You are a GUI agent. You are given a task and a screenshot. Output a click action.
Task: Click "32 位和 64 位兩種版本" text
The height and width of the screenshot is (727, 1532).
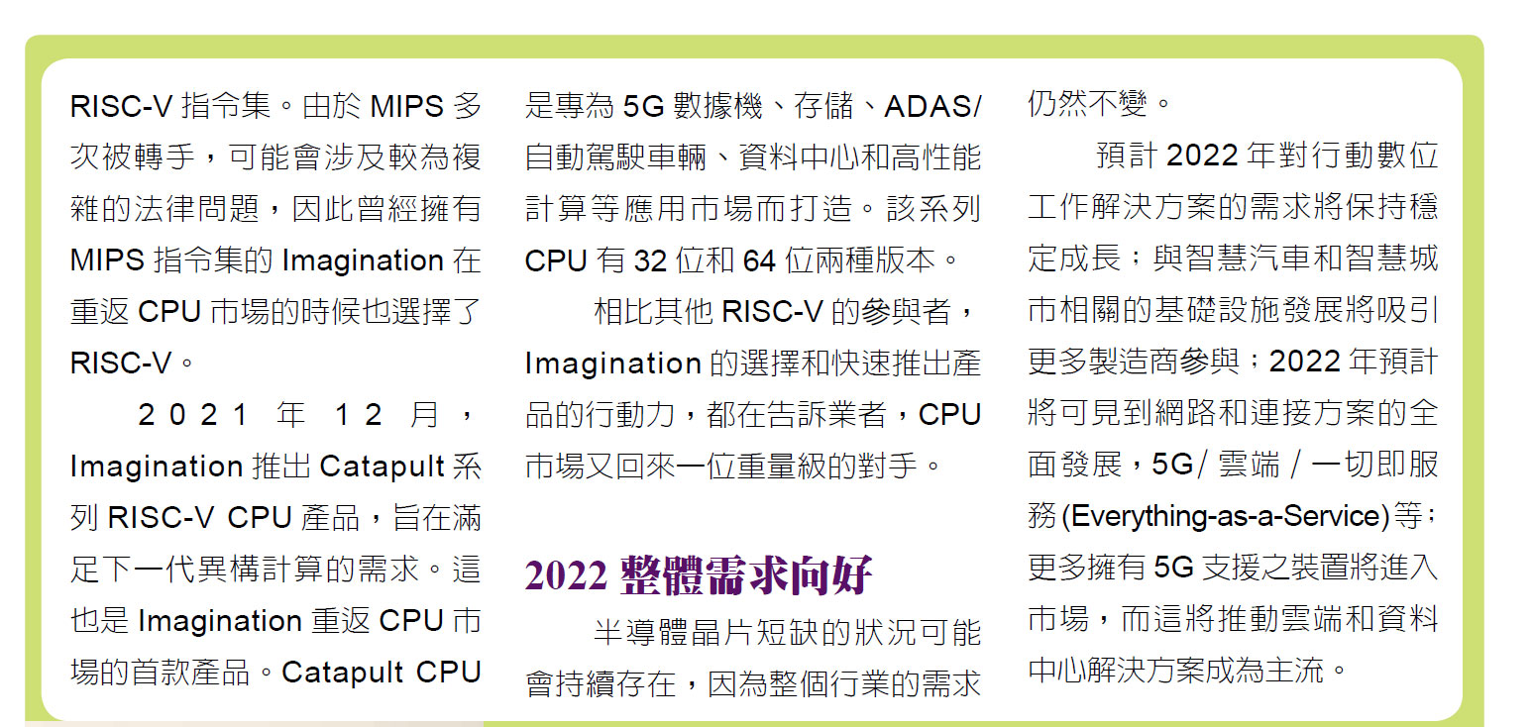tap(783, 260)
